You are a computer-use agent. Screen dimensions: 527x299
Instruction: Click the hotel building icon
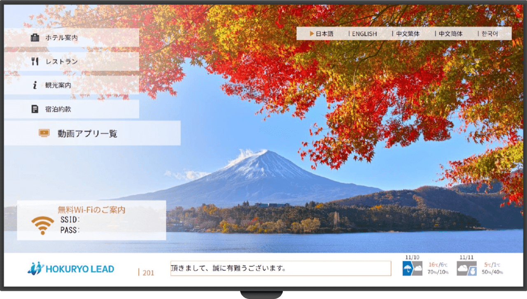pyautogui.click(x=35, y=37)
